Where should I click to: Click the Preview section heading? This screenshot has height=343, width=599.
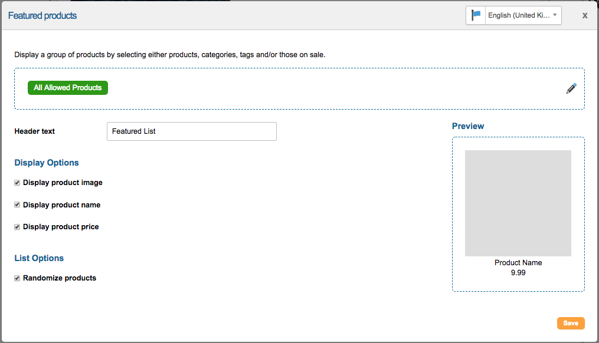(x=468, y=126)
